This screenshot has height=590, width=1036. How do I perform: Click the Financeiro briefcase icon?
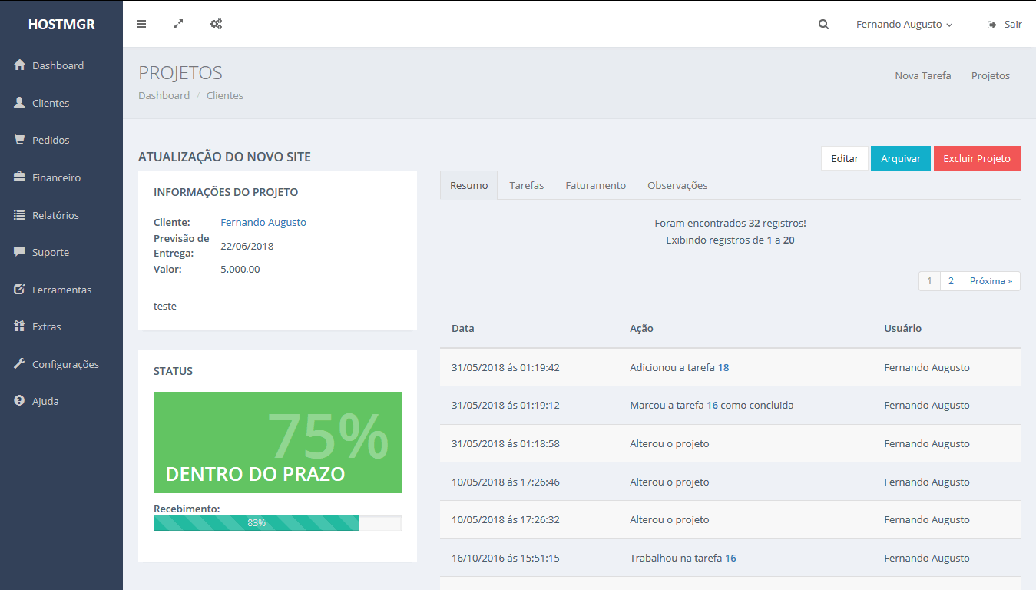coord(20,177)
